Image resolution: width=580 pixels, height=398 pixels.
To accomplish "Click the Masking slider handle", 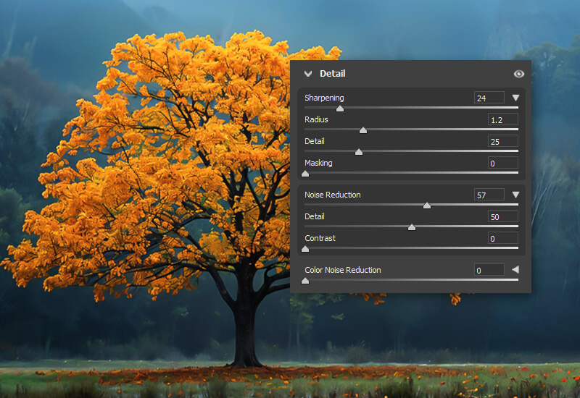I will pyautogui.click(x=305, y=174).
